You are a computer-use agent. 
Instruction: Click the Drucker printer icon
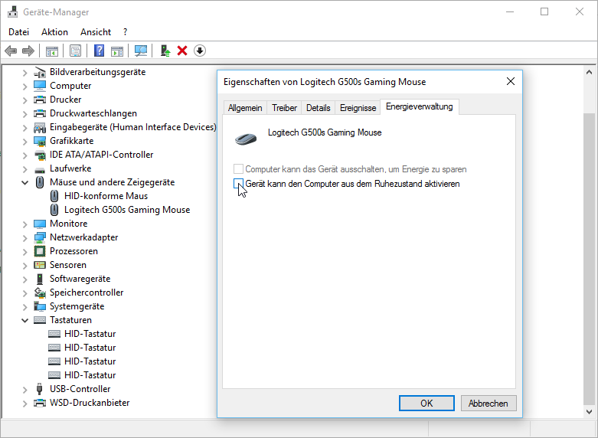(40, 100)
